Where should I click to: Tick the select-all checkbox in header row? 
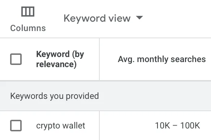pyautogui.click(x=16, y=59)
